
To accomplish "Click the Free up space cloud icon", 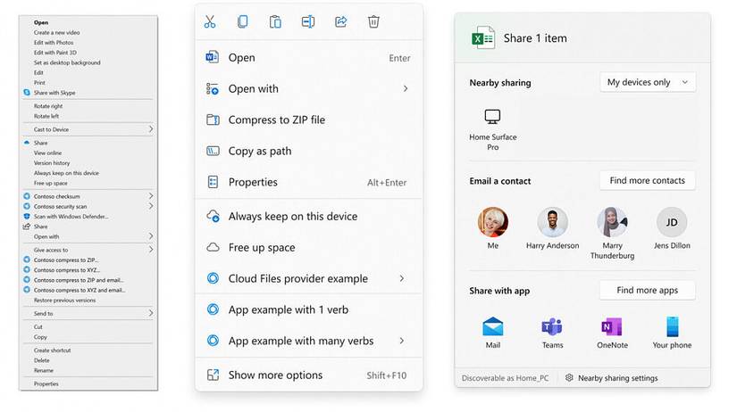I will (x=213, y=247).
